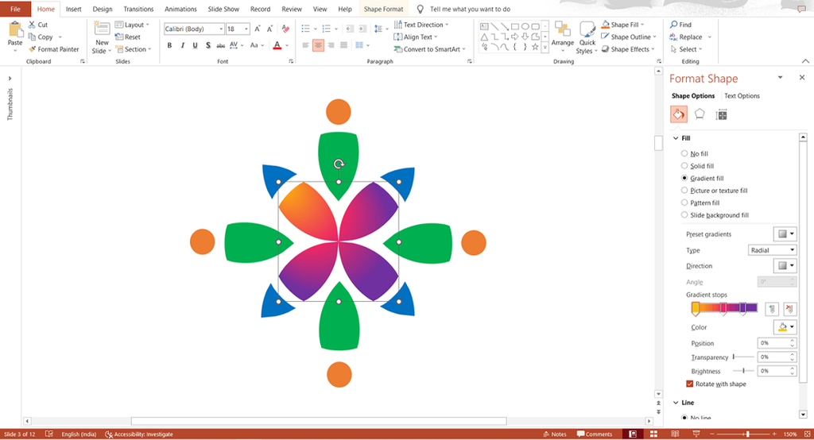The height and width of the screenshot is (440, 814).
Task: Switch to Text Options tab
Action: click(742, 96)
